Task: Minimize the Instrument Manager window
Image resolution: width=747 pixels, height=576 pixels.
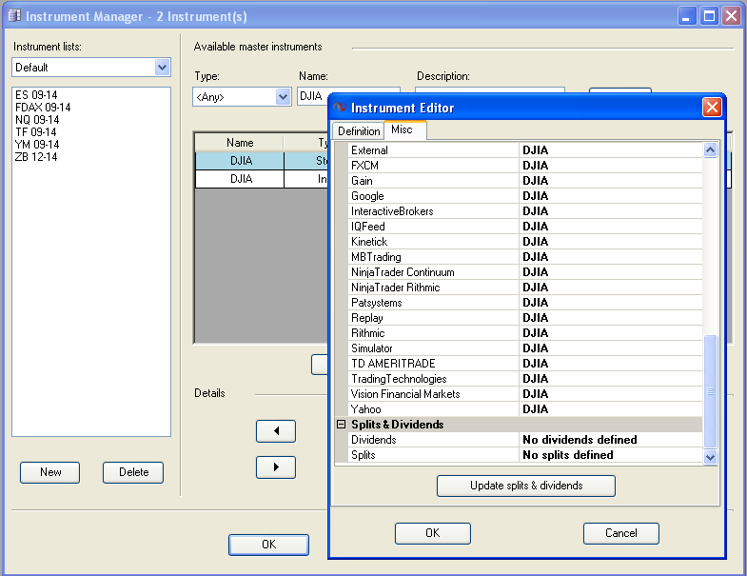Action: coord(686,16)
